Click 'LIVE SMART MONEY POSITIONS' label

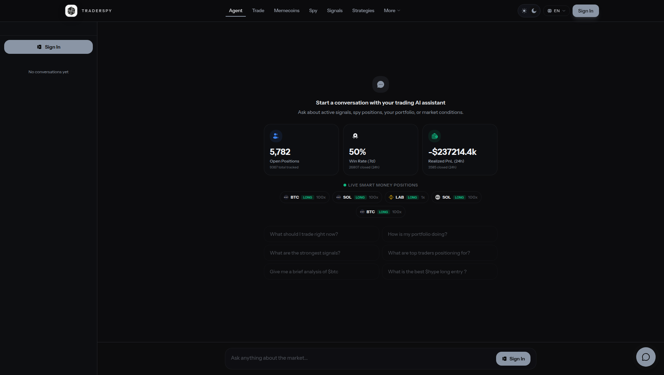(383, 185)
